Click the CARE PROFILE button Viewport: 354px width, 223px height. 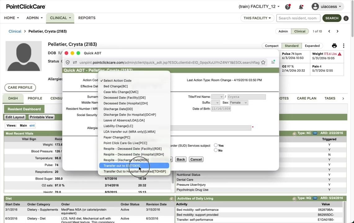point(20,87)
